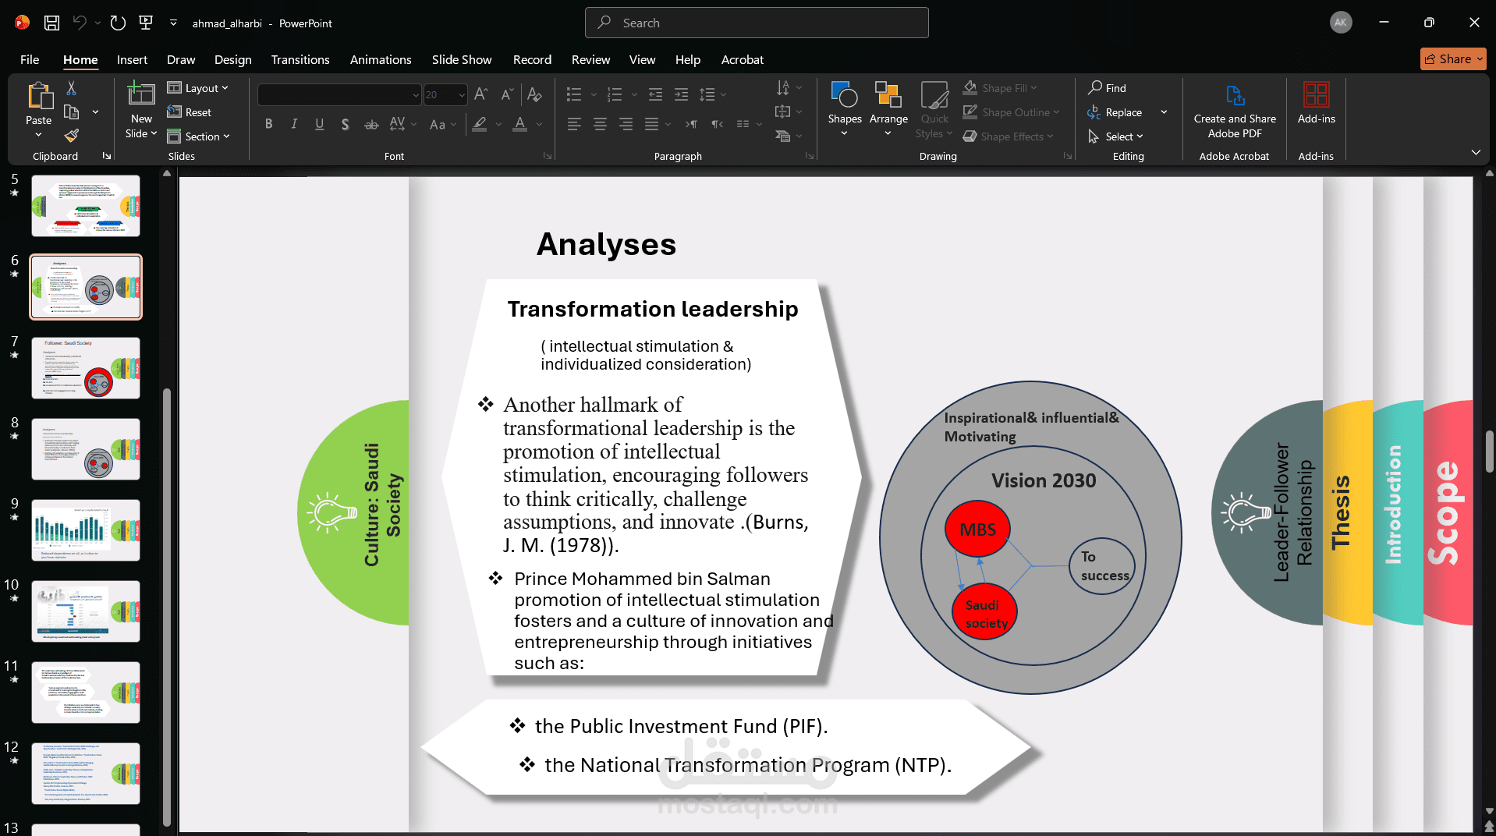Toggle justify text alignment
This screenshot has height=836, width=1496.
[x=651, y=124]
